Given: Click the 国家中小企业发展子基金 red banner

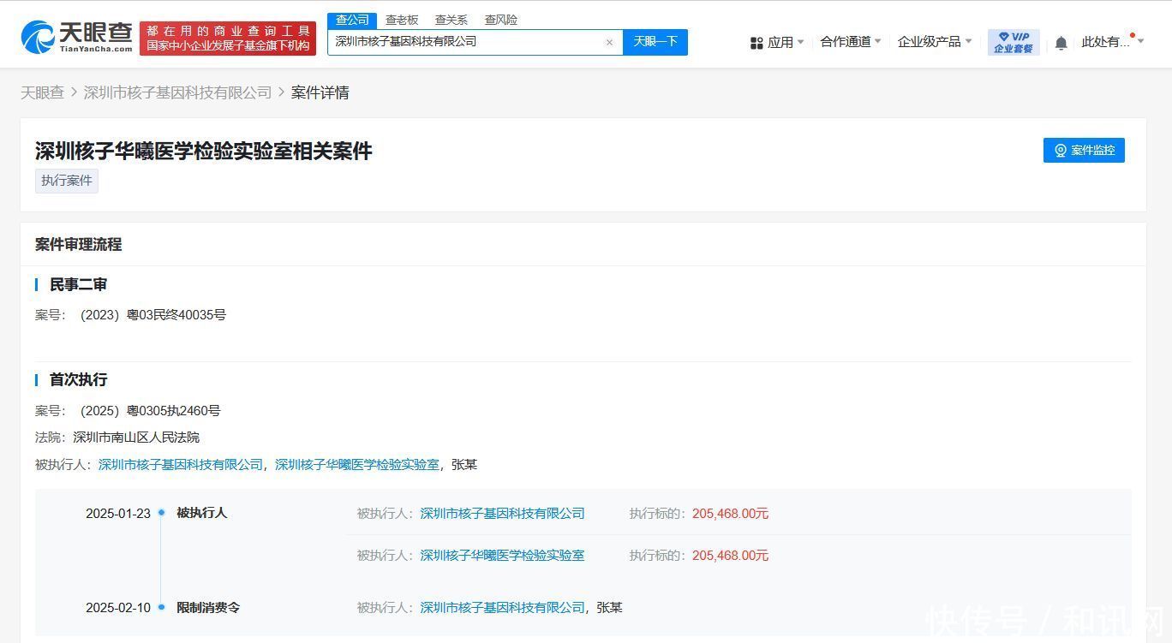Looking at the screenshot, I should (228, 39).
